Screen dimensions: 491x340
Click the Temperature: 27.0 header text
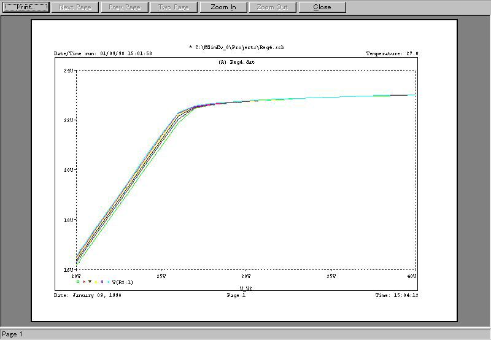[392, 54]
